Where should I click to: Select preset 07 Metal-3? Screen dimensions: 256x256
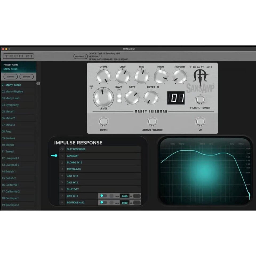[x=18, y=125]
